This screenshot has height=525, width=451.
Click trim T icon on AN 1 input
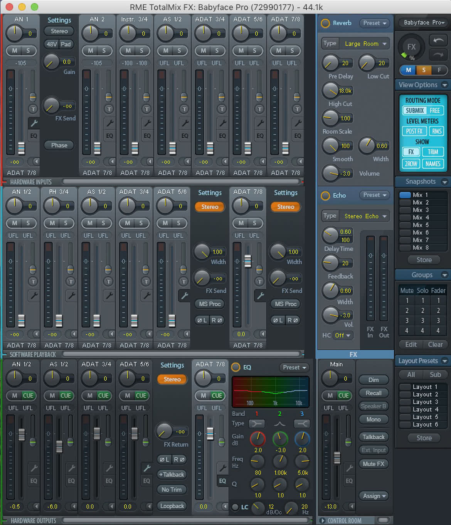point(33,109)
